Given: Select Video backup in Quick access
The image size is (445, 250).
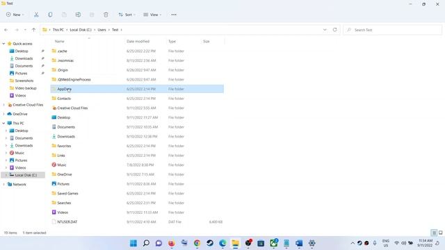Looking at the screenshot, I should (x=26, y=88).
